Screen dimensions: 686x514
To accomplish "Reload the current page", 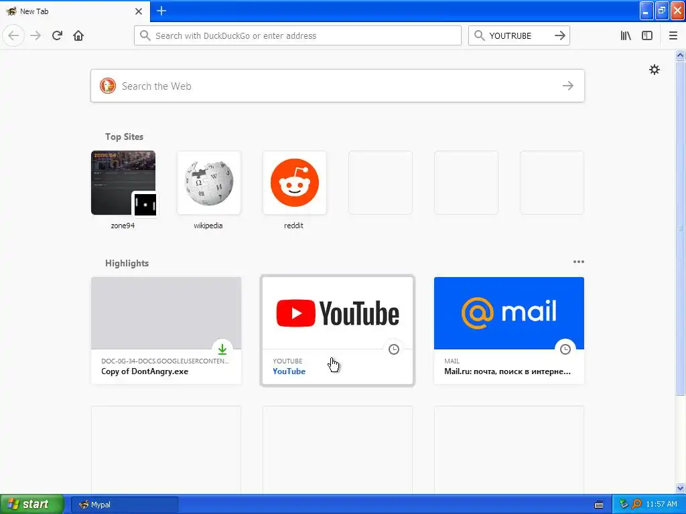I will (x=57, y=35).
